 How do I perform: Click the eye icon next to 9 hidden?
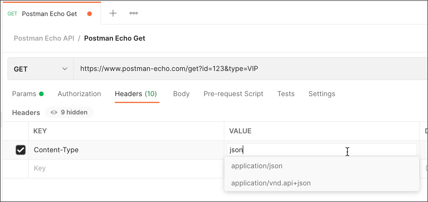click(x=53, y=112)
